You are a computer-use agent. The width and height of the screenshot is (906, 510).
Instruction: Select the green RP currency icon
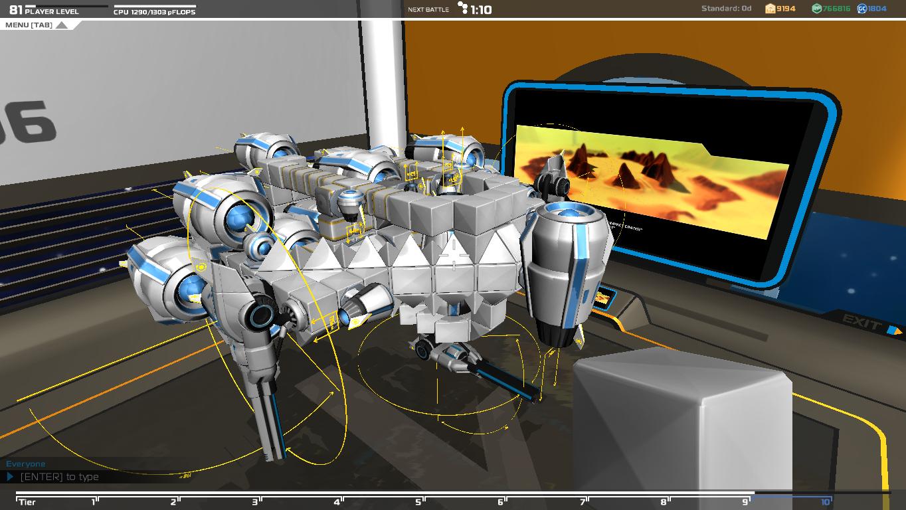click(x=816, y=9)
